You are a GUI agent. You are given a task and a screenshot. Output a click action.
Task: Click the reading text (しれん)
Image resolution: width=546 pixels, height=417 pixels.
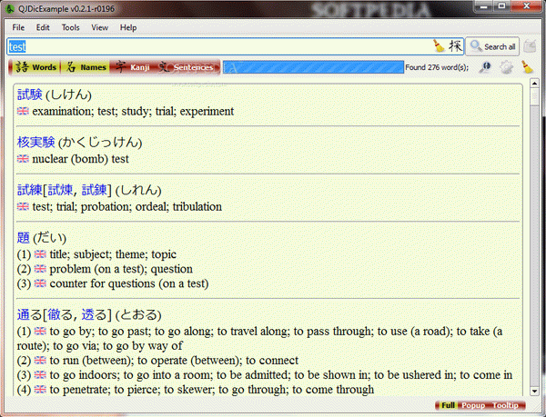coord(138,191)
